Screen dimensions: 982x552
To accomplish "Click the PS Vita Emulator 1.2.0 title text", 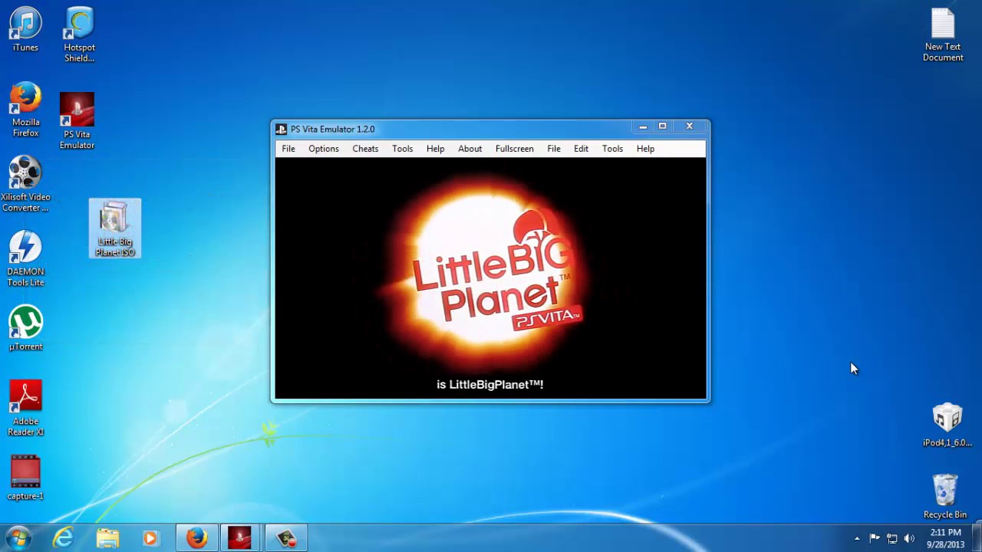I will pos(333,129).
